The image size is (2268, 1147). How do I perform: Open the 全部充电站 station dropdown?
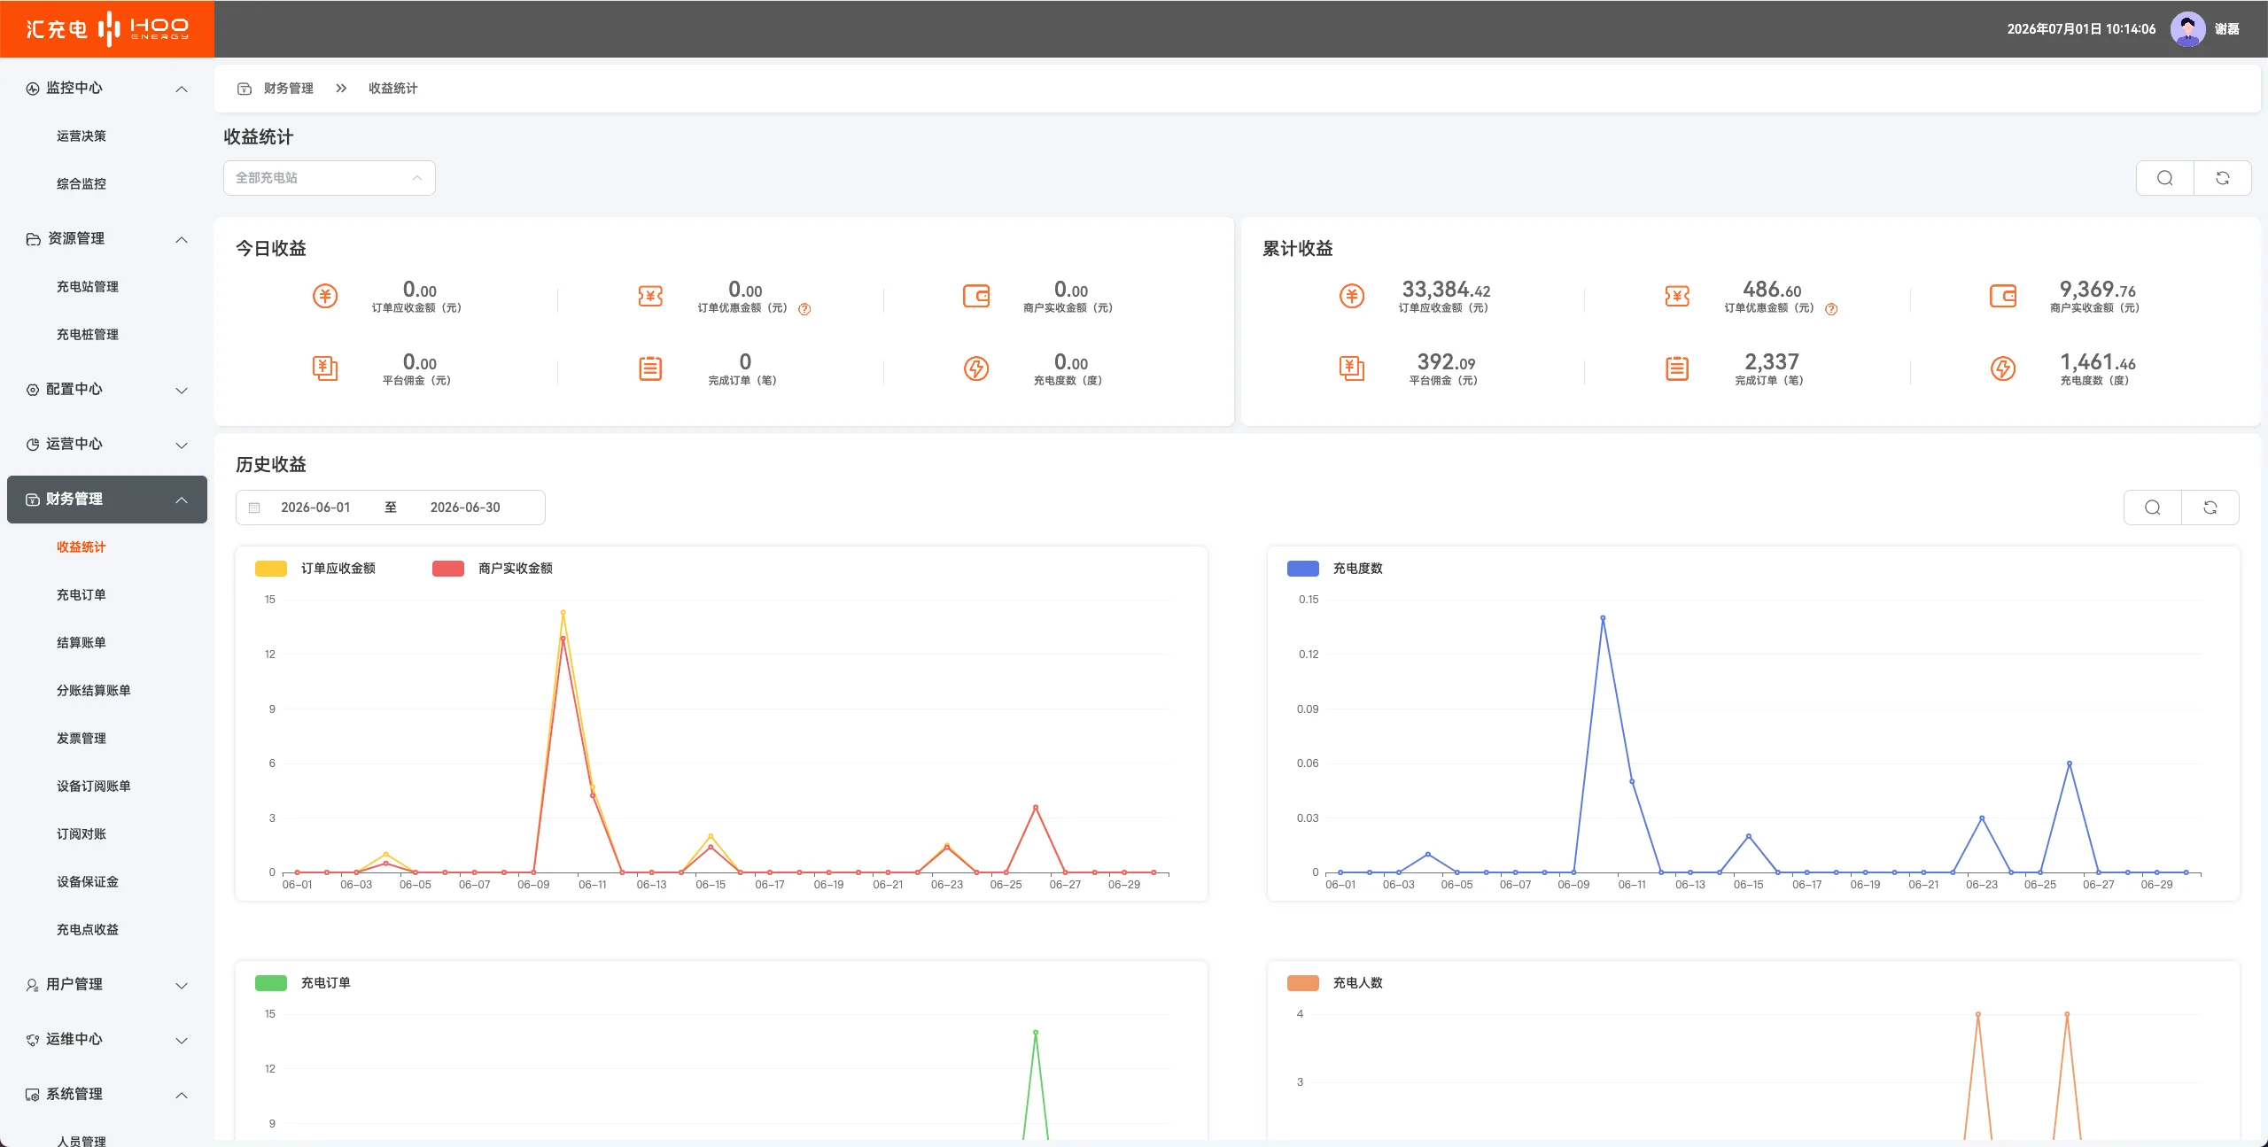tap(329, 178)
